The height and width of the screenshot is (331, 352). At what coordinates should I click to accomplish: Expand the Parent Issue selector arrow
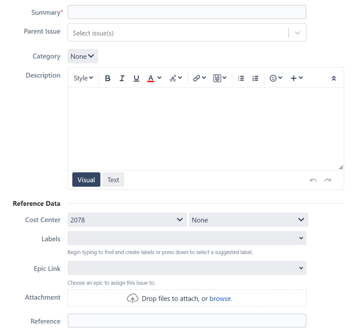tap(297, 33)
